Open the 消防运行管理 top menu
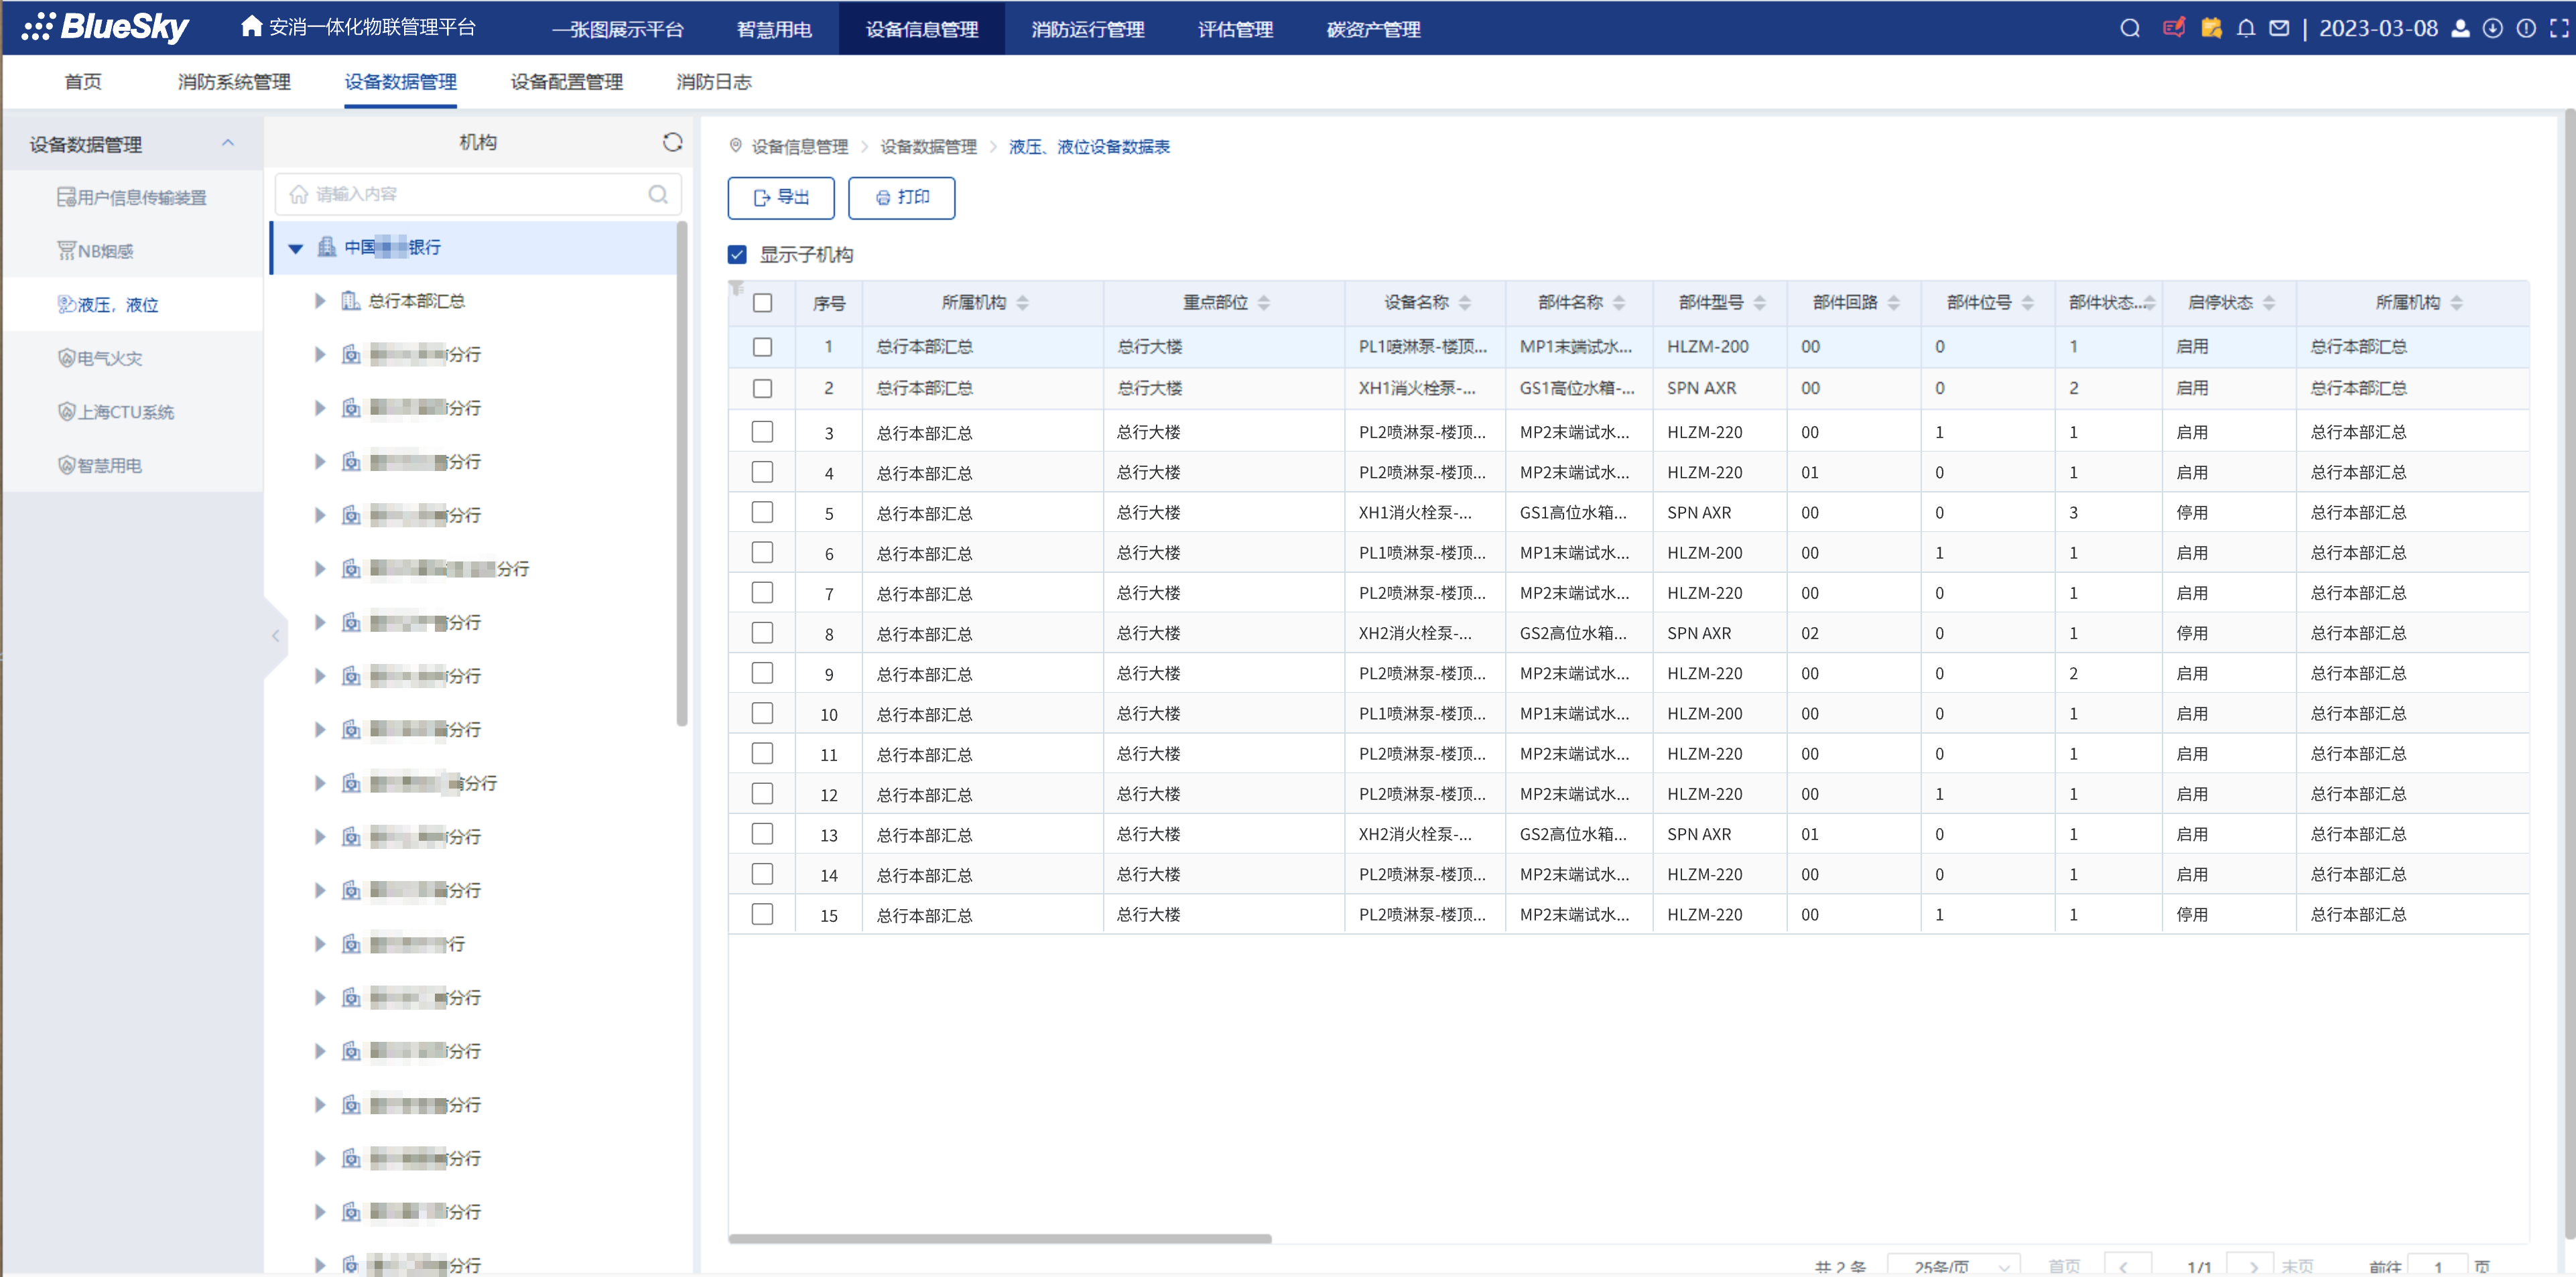 point(1087,29)
